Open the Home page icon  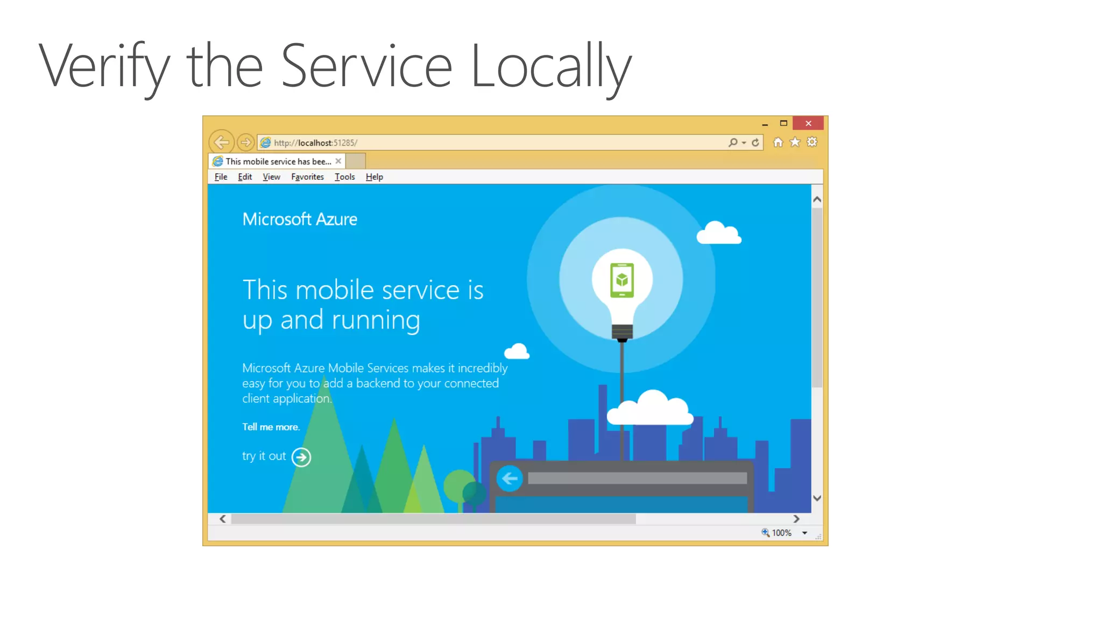(778, 142)
